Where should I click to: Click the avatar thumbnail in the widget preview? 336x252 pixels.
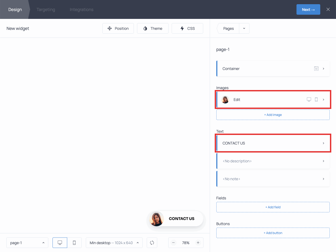[x=156, y=219]
